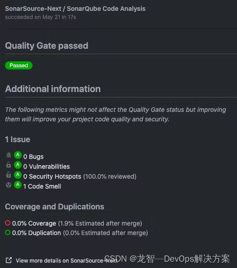The image size is (237, 268).
Task: Click the external link icon at bottom
Action: coord(9,260)
